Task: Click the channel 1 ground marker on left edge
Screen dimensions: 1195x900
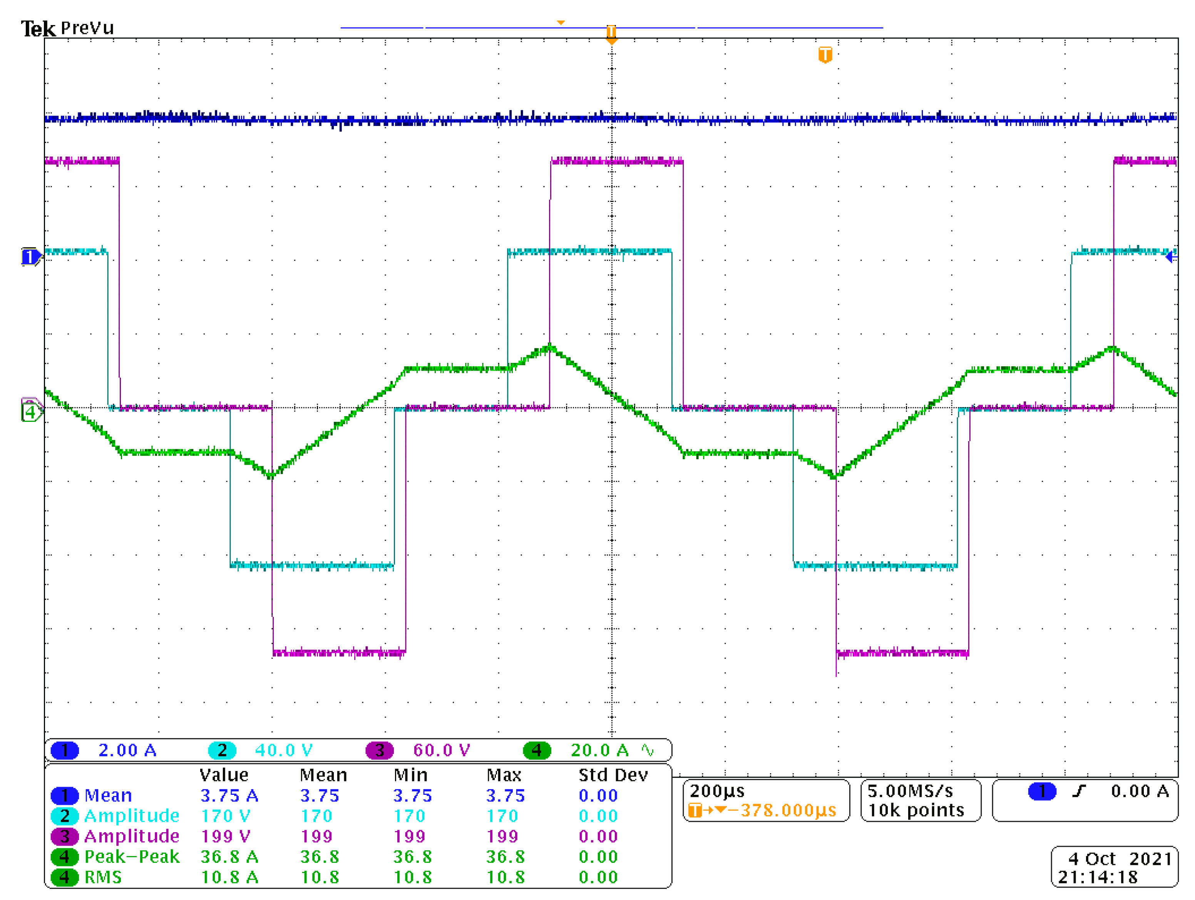Action: 30,257
